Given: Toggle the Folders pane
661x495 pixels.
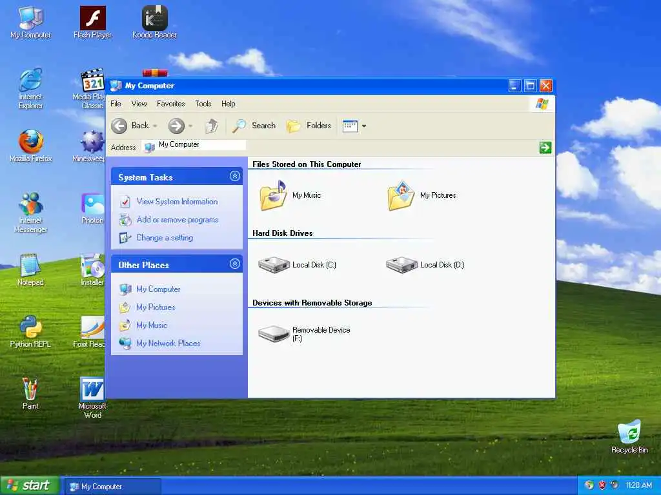Looking at the screenshot, I should 309,126.
